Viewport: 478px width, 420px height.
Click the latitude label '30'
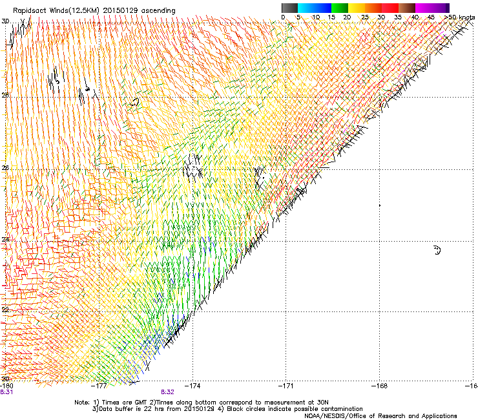tap(5, 21)
